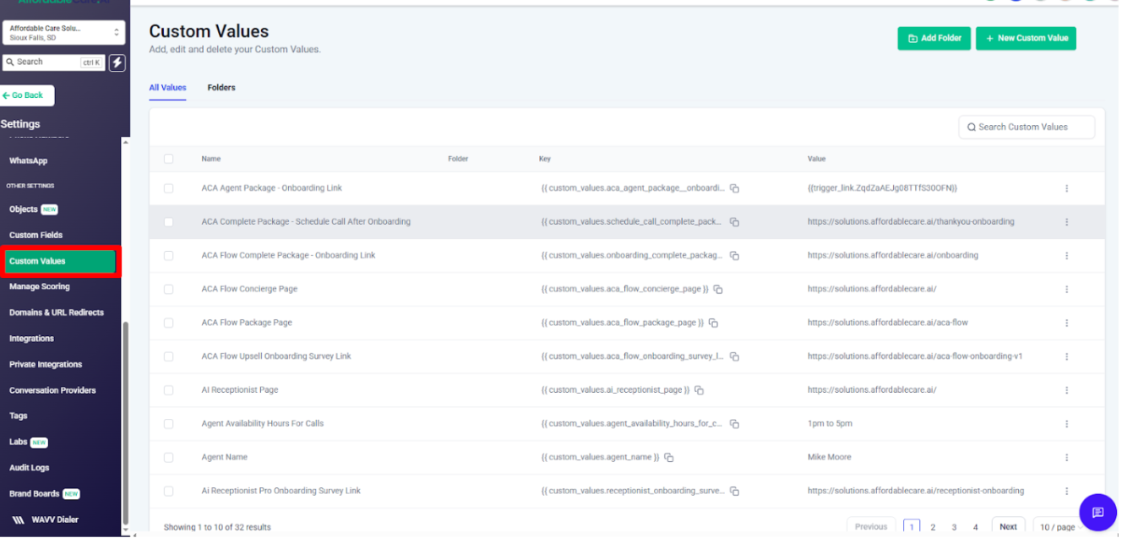Select all rows with header checkbox
This screenshot has height=538, width=1122.
click(x=168, y=159)
